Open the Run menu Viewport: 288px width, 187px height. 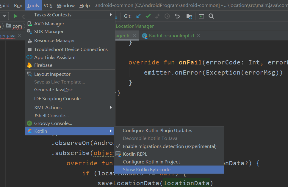[x=18, y=6]
